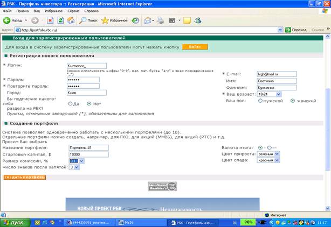Screen dimensions: 331x227
Task: Click the orange 'Войти' login button
Action: click(x=195, y=47)
